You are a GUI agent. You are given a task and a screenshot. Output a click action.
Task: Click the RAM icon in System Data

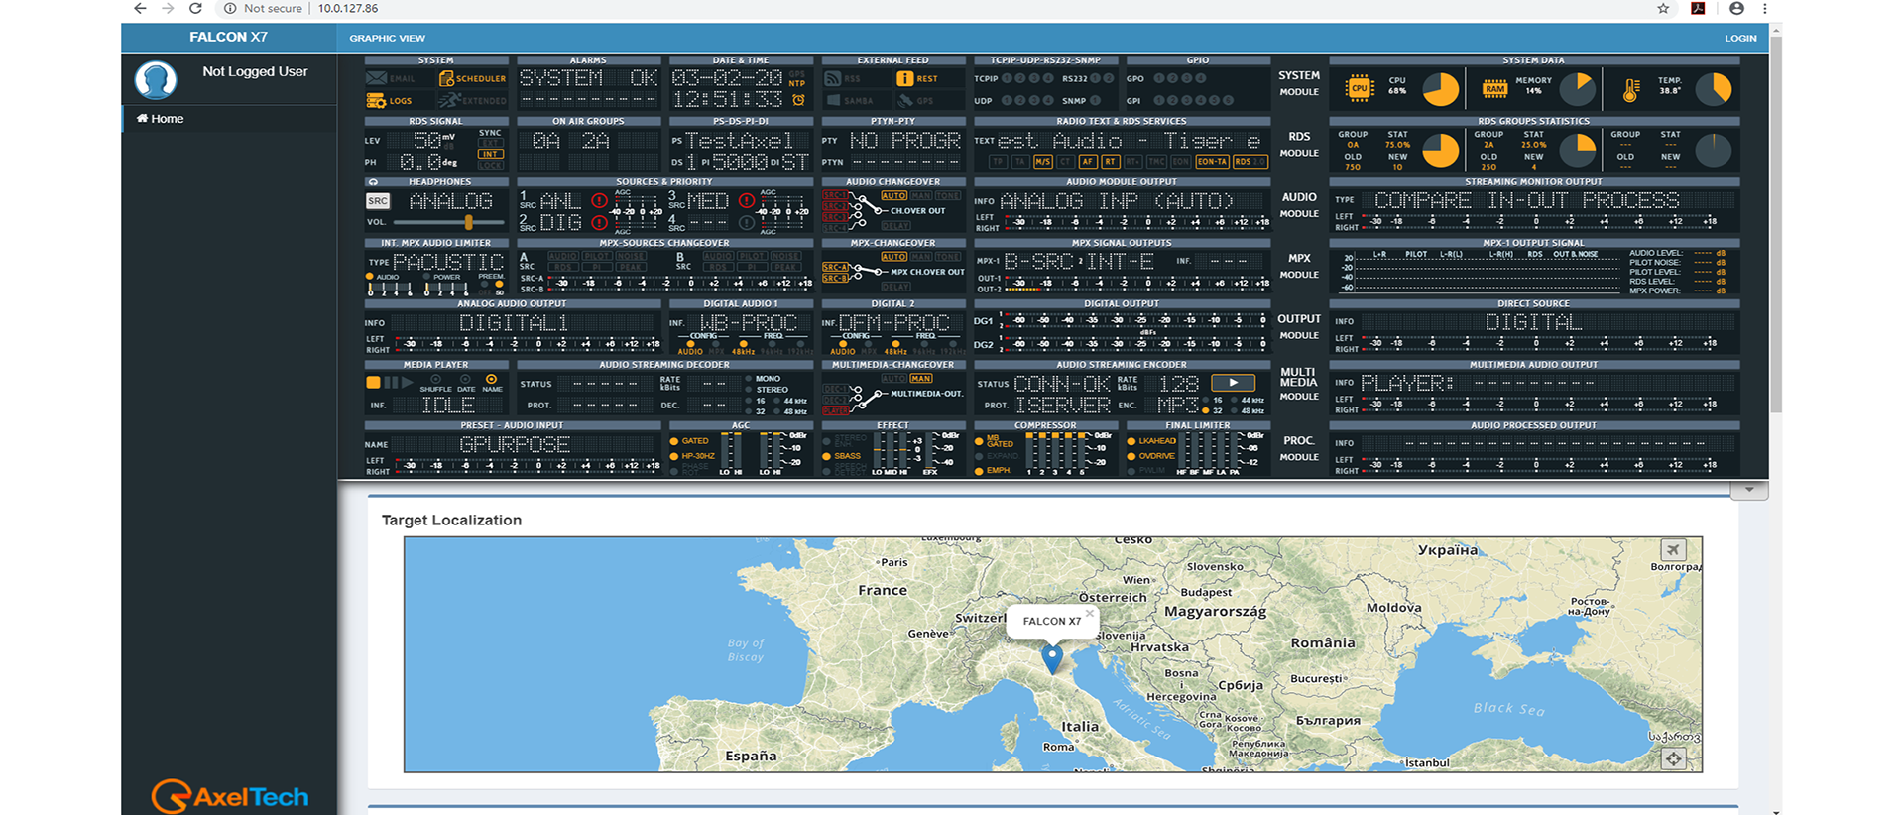tap(1494, 89)
